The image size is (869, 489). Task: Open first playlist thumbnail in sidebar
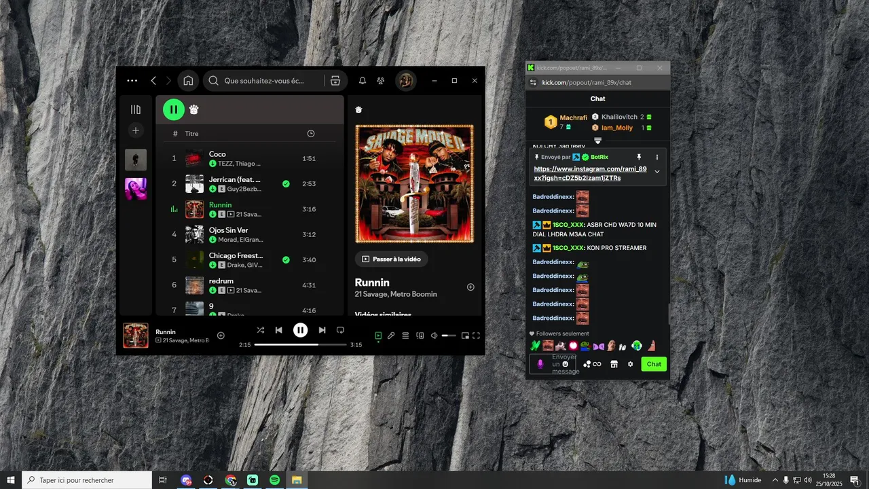tap(136, 160)
